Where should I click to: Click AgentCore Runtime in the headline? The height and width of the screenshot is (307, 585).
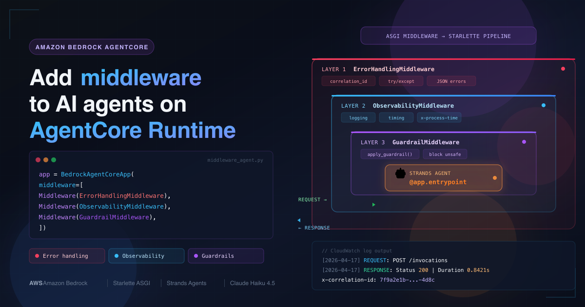[x=133, y=131]
